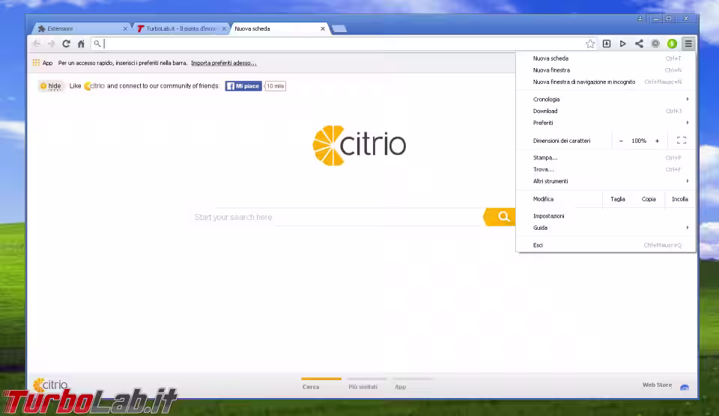Click the back navigation arrow

(x=37, y=43)
